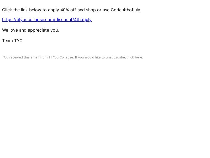Viewport: 210px width, 158px height.
Task: Click the word 'shop' in first line
Action: click(x=91, y=10)
